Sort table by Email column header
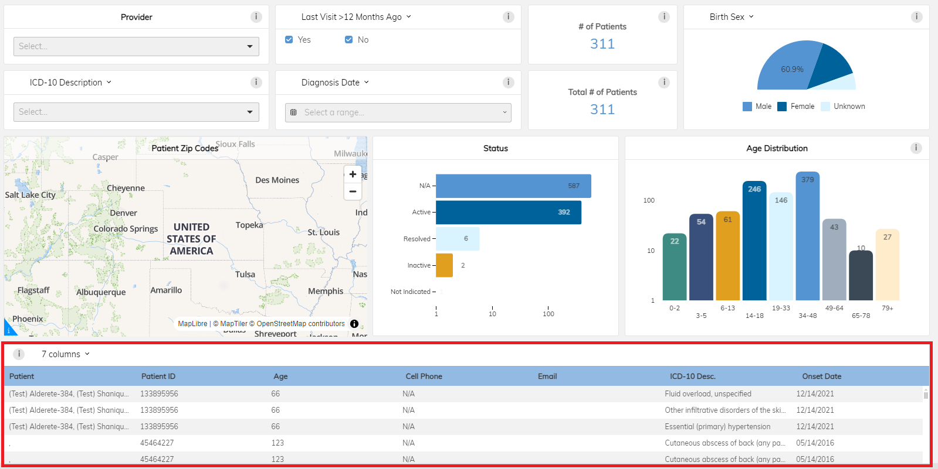The width and height of the screenshot is (938, 469). coord(547,376)
